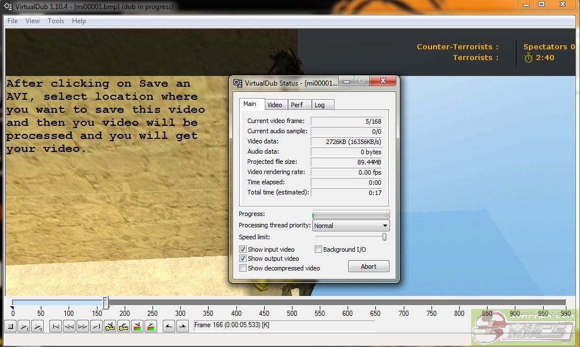Image resolution: width=580 pixels, height=347 pixels.
Task: Uncheck Show input video checkbox
Action: coord(243,249)
